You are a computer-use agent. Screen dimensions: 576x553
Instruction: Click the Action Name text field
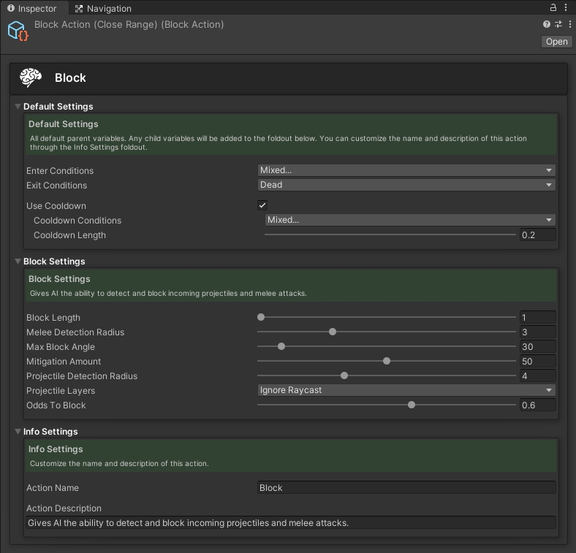click(406, 488)
